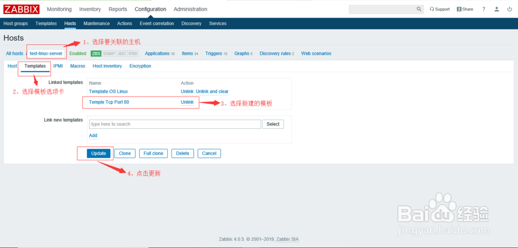Click the SNMP availability badge
This screenshot has height=248, width=518.
point(109,53)
